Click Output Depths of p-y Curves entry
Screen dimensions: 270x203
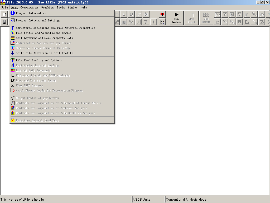pos(62,98)
